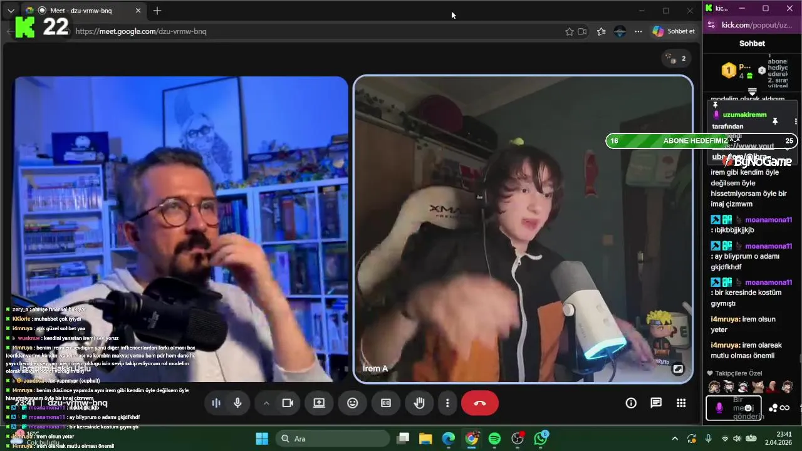802x451 pixels.
Task: Toggle closed captions in Meet
Action: click(386, 403)
